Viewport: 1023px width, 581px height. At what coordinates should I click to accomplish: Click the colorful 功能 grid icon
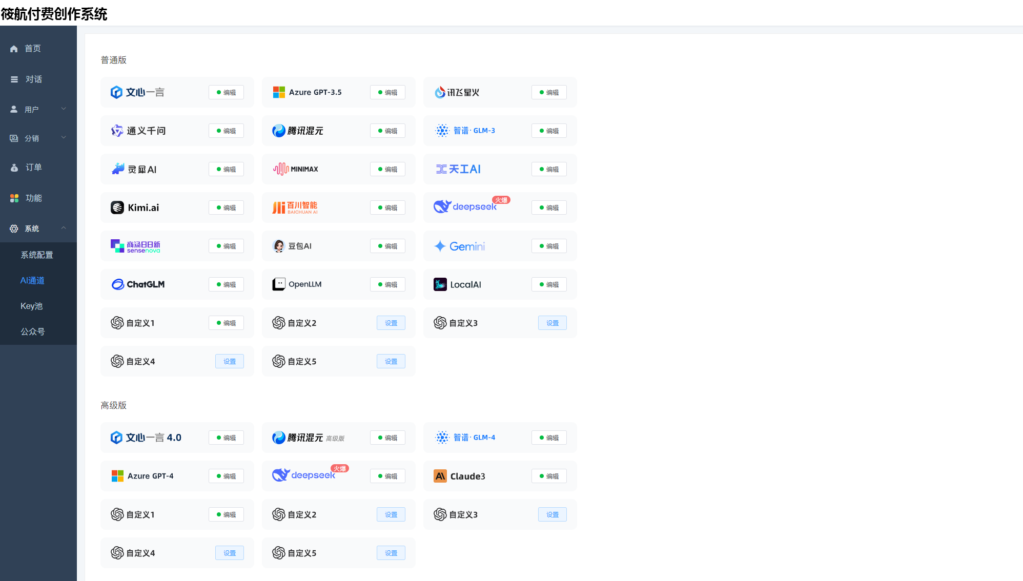[x=14, y=198]
